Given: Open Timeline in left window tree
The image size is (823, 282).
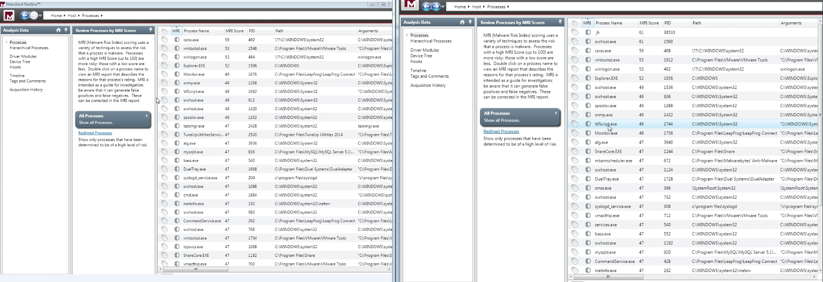Looking at the screenshot, I should [17, 75].
